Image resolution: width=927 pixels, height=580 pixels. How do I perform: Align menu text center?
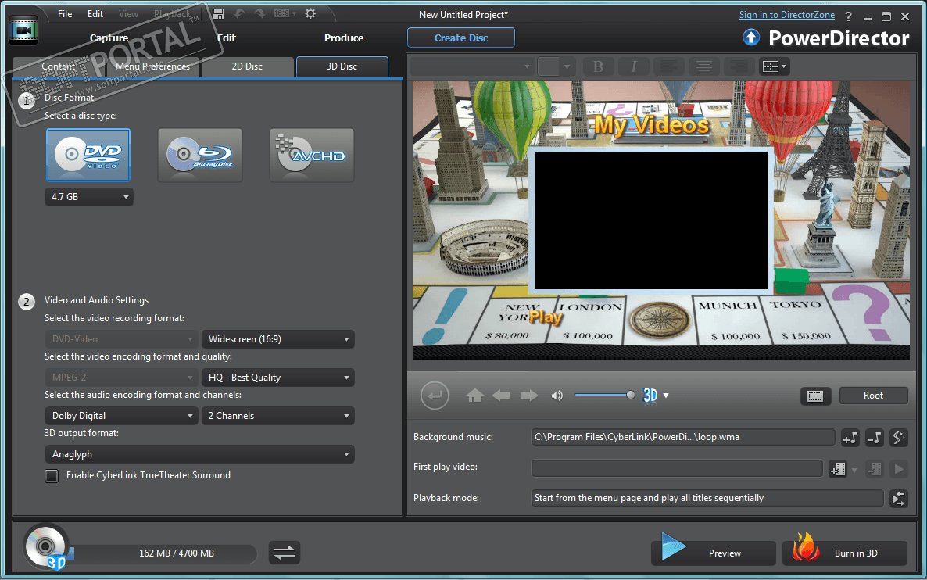click(x=703, y=66)
